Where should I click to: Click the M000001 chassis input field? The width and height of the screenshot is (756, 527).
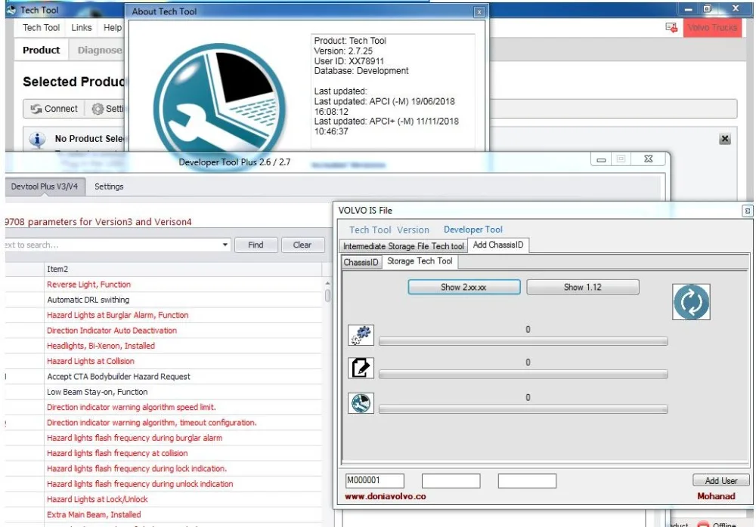(x=375, y=480)
